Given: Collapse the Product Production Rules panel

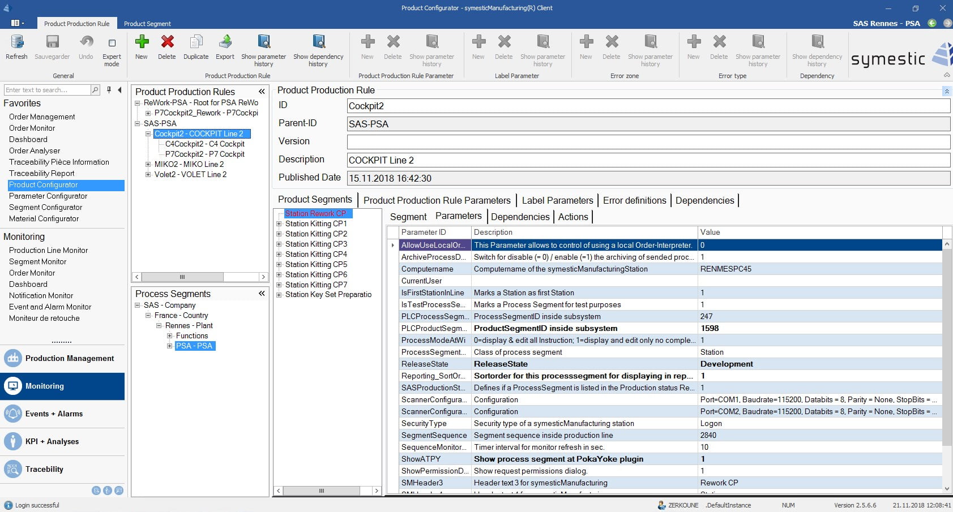Looking at the screenshot, I should pos(262,92).
